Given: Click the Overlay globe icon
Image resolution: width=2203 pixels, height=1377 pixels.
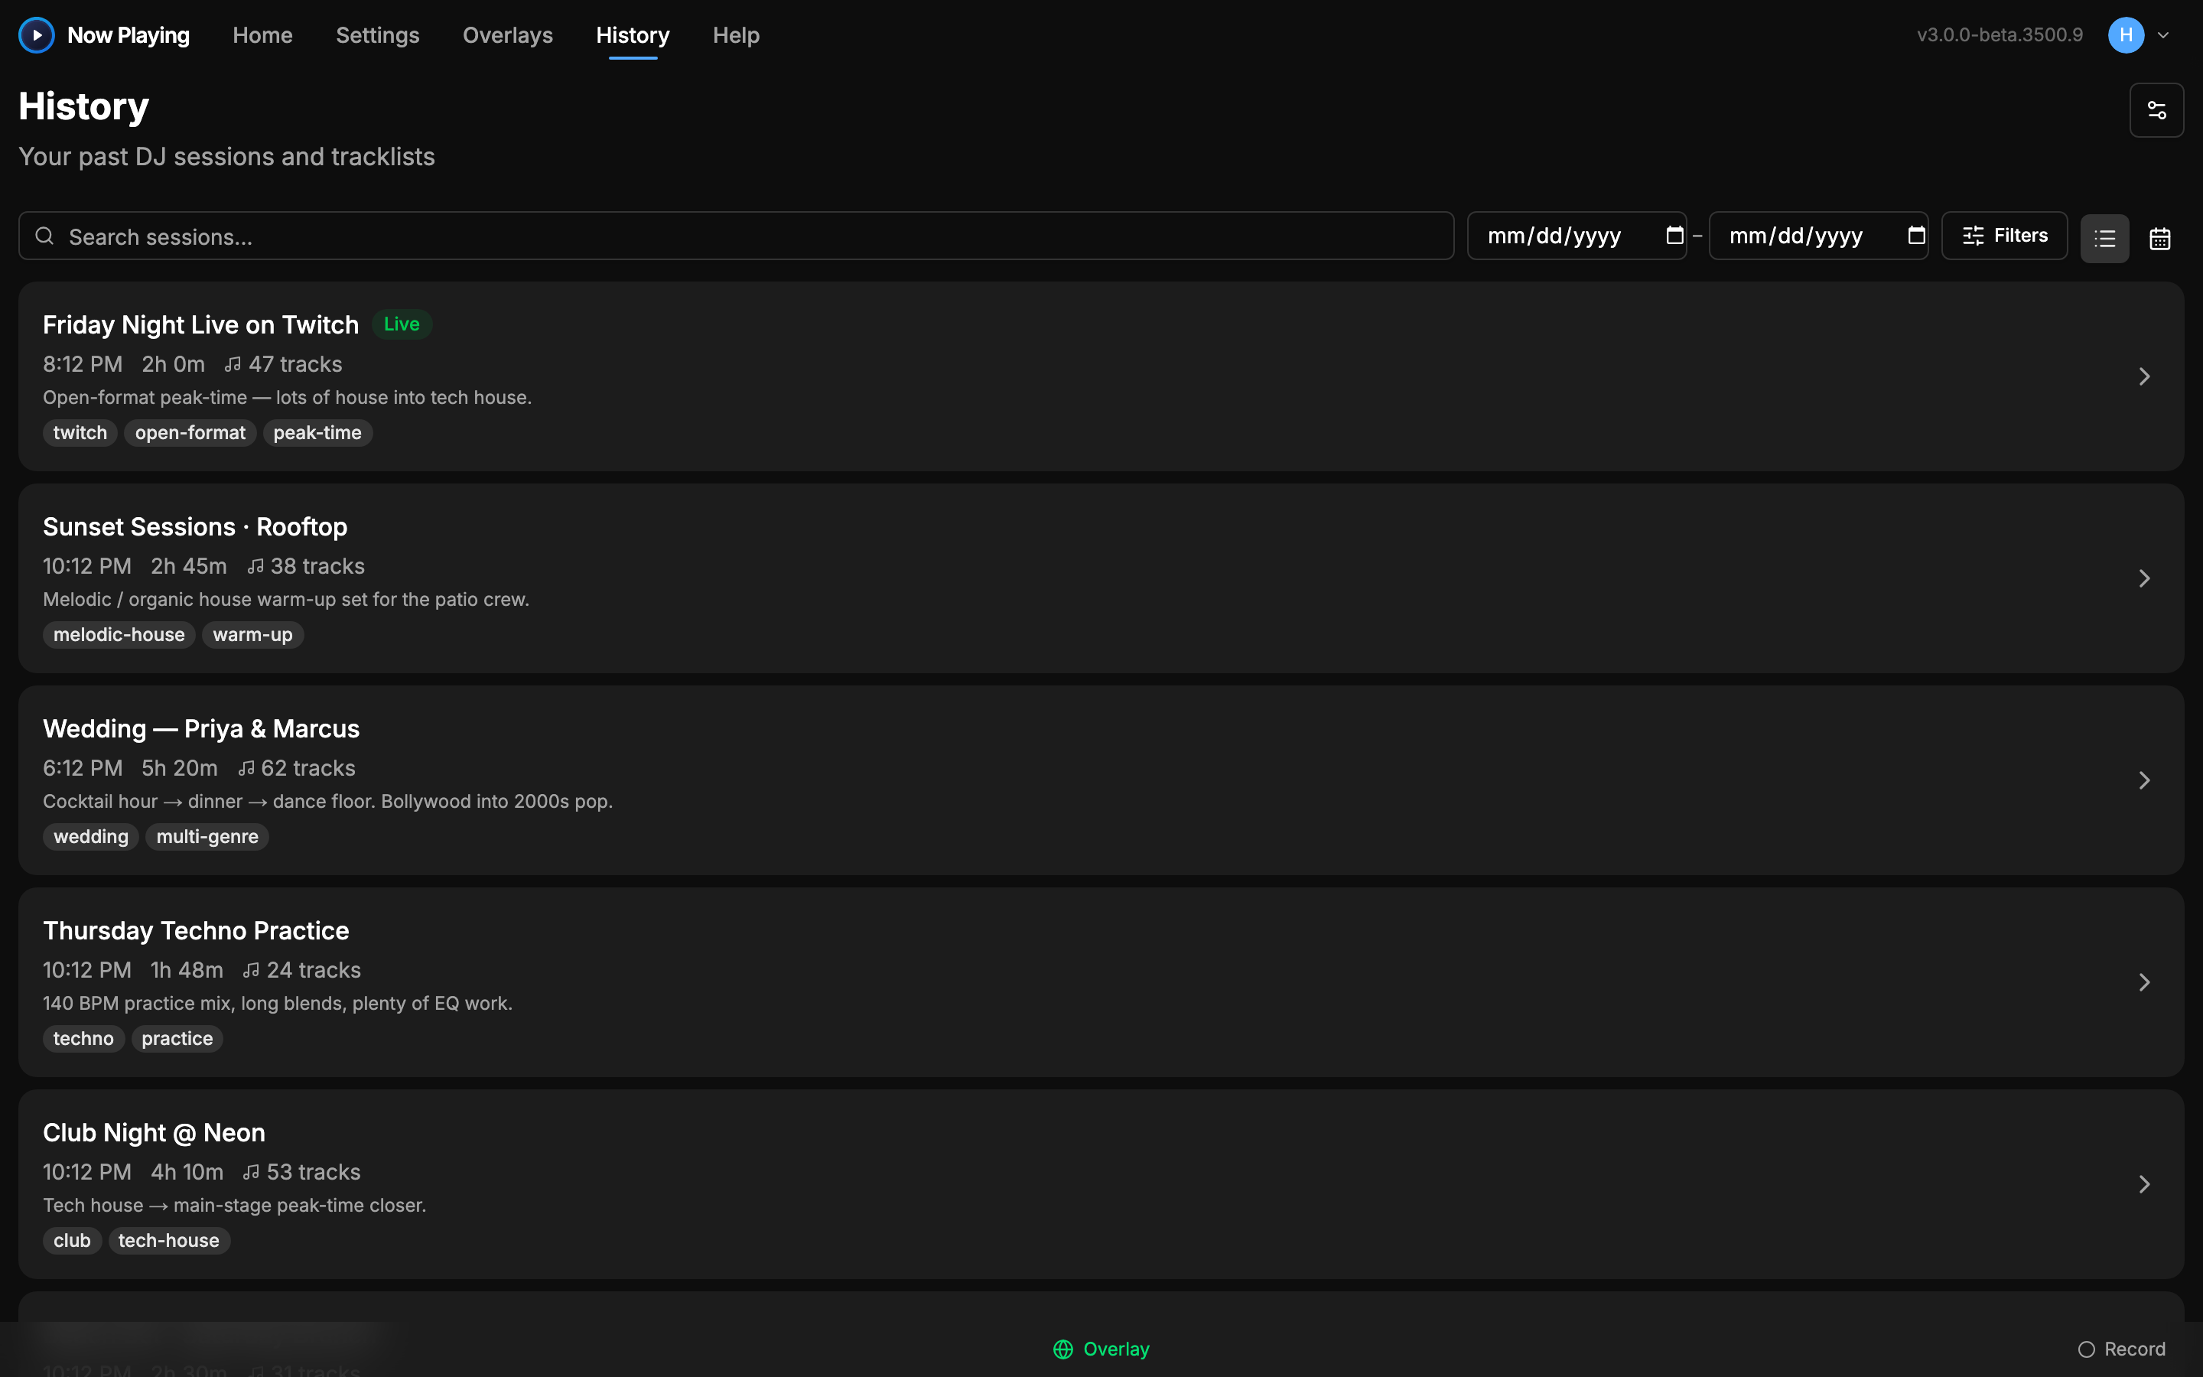Looking at the screenshot, I should click(1063, 1349).
